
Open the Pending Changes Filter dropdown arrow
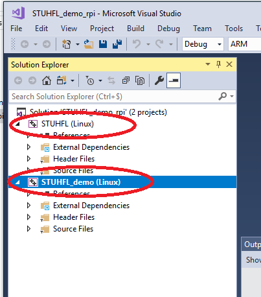pos(100,81)
